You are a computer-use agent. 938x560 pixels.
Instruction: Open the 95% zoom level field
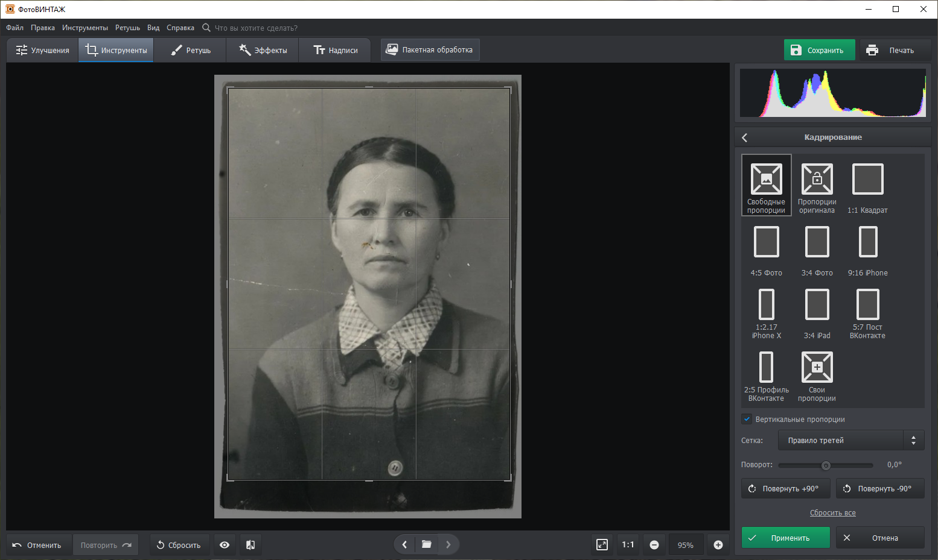[685, 545]
